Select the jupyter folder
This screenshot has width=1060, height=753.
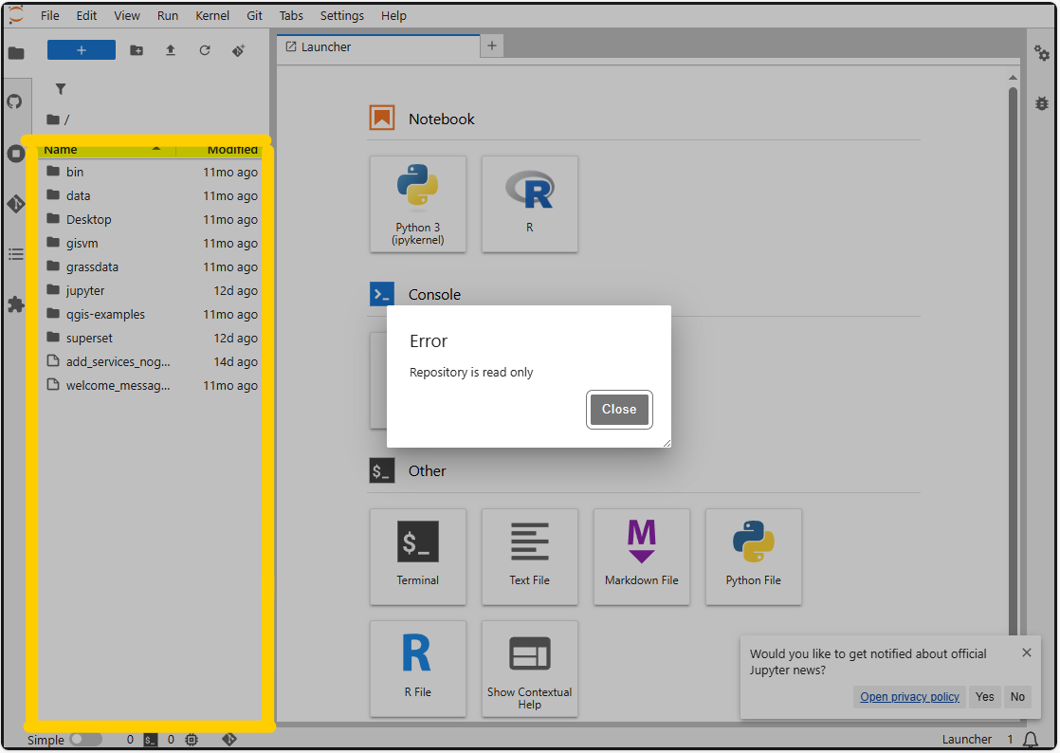[x=150, y=290]
